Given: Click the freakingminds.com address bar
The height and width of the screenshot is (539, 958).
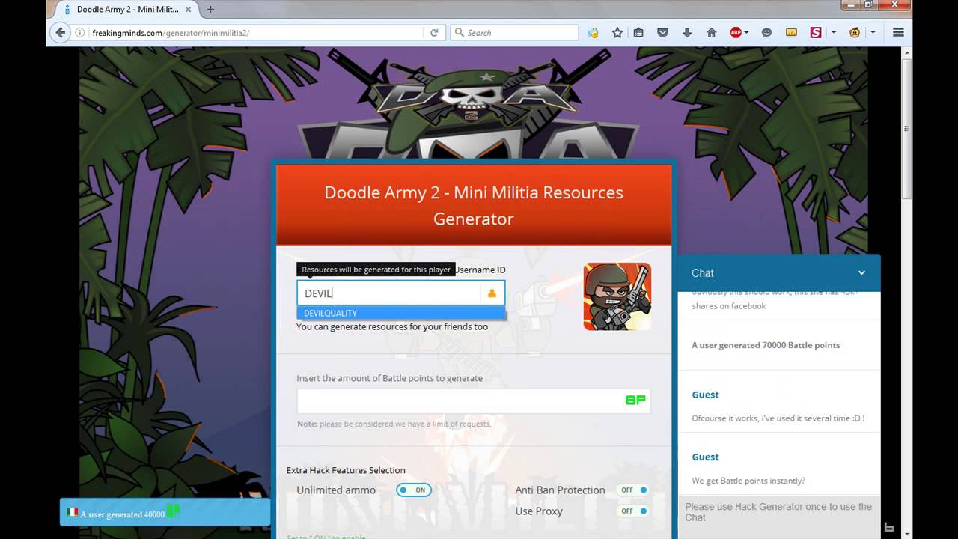Looking at the screenshot, I should (x=254, y=33).
